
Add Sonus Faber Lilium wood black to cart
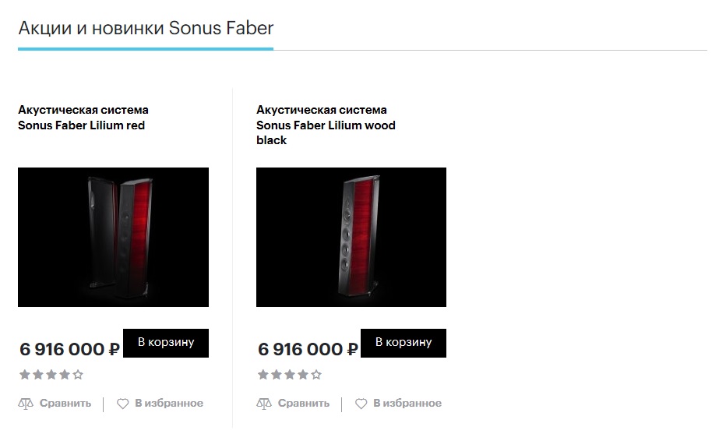404,342
